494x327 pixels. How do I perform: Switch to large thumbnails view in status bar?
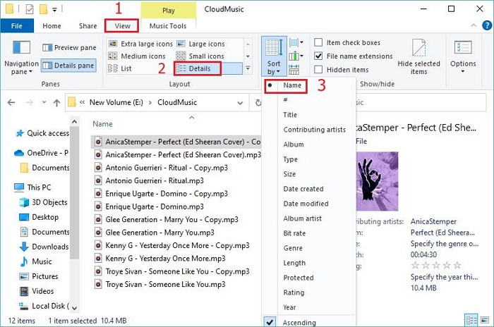click(485, 321)
